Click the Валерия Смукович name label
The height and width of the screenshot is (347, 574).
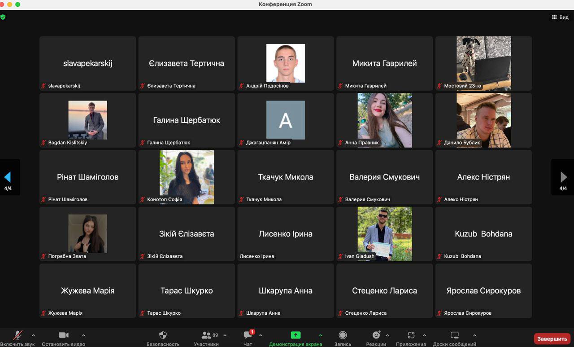[x=368, y=199]
